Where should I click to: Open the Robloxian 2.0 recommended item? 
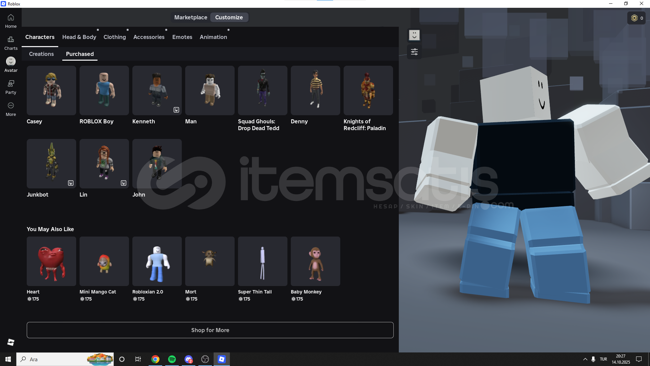pyautogui.click(x=157, y=261)
